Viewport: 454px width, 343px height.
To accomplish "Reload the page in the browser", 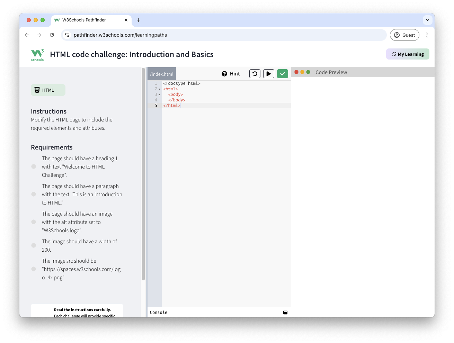I will coord(52,35).
